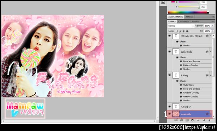Click fx icon on the selected pattern layer
The height and width of the screenshot is (131, 217).
point(207,114)
